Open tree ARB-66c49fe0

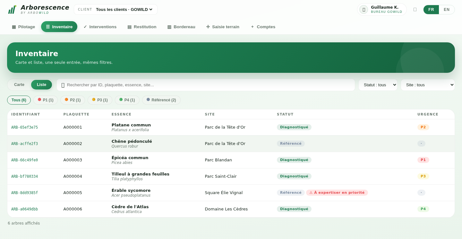(x=25, y=160)
